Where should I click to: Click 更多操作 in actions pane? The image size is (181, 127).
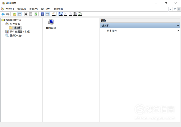(x=112, y=31)
